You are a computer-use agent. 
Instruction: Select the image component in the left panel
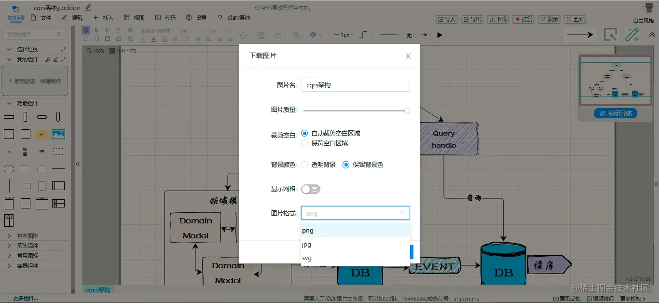58,134
